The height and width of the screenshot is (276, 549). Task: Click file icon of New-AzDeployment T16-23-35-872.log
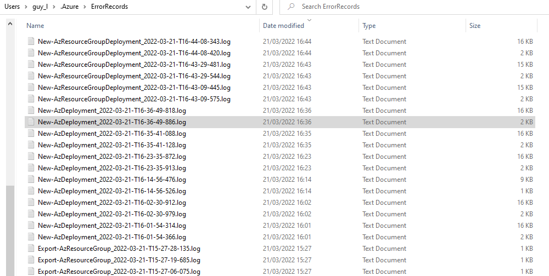click(x=31, y=157)
